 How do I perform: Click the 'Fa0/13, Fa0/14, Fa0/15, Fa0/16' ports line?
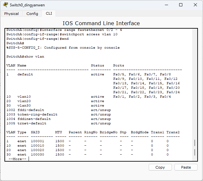coord(146,83)
